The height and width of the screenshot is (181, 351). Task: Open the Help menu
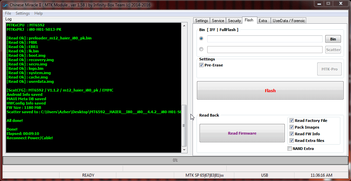[38, 13]
